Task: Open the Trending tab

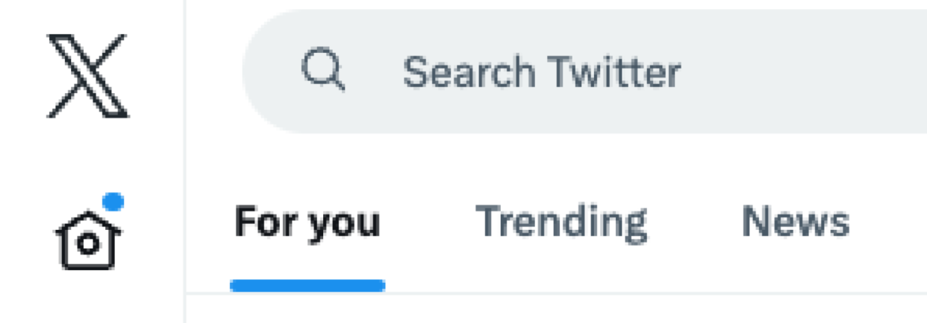Action: coord(561,222)
